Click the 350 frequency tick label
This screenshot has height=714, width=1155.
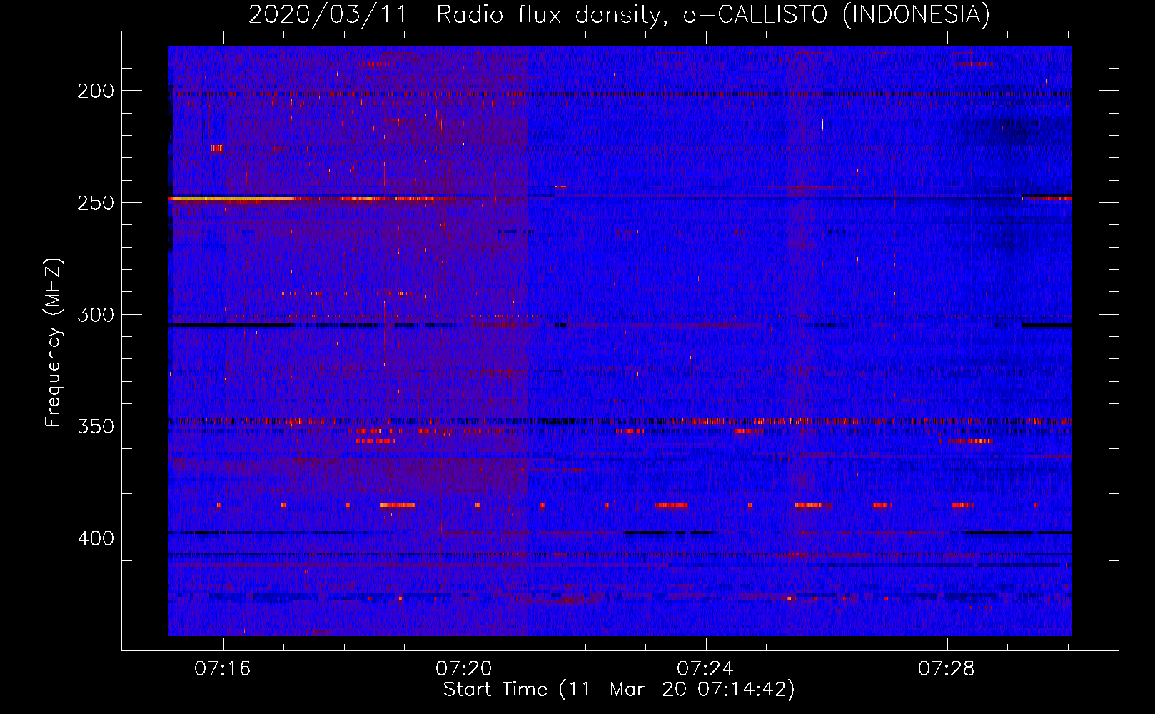96,426
